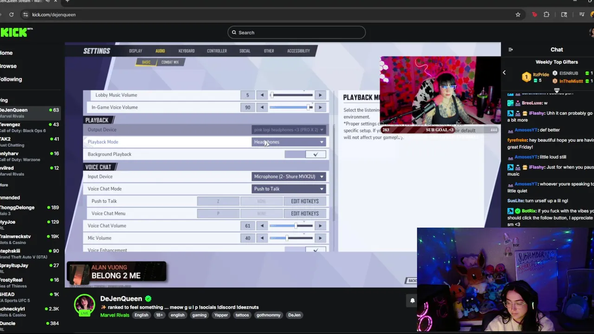Decrease Lobby Music Volume with left arrow
The width and height of the screenshot is (594, 334).
[262, 95]
